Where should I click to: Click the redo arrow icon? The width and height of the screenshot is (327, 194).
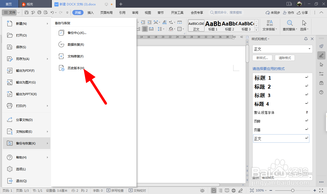click(x=61, y=13)
